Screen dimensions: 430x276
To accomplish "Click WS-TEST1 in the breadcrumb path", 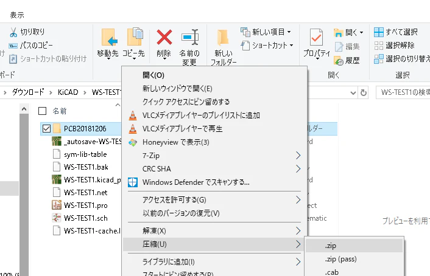I will (x=107, y=92).
